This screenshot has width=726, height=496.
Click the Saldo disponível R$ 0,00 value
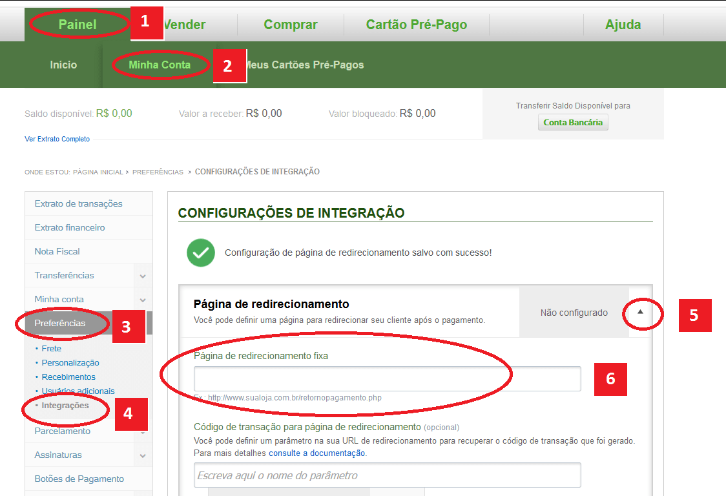[114, 114]
